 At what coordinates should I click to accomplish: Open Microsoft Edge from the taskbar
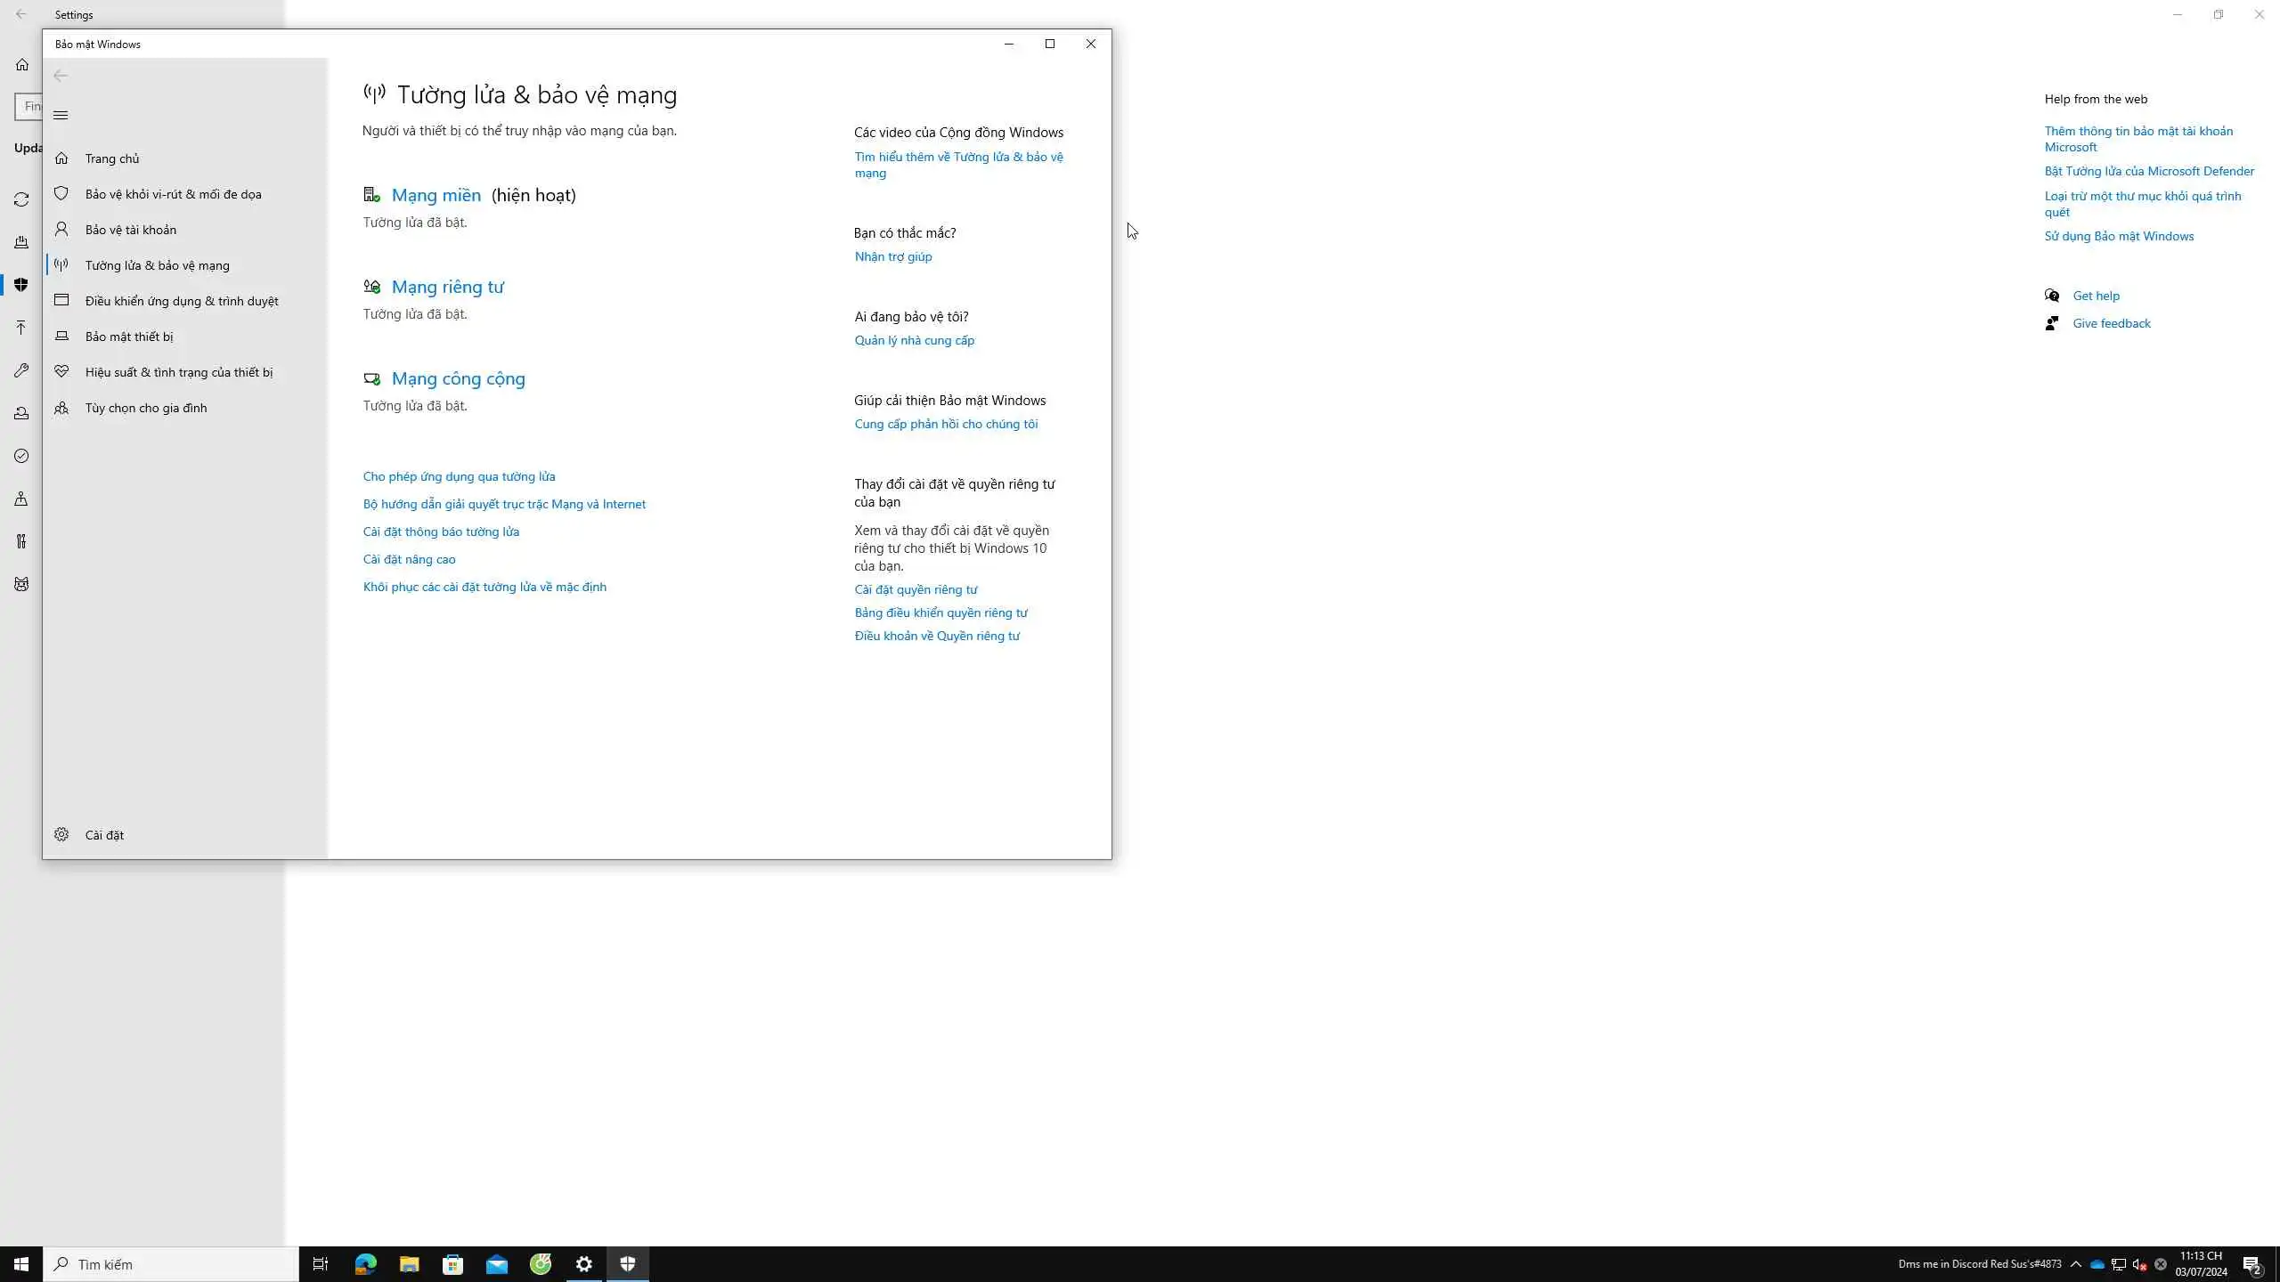pos(365,1264)
